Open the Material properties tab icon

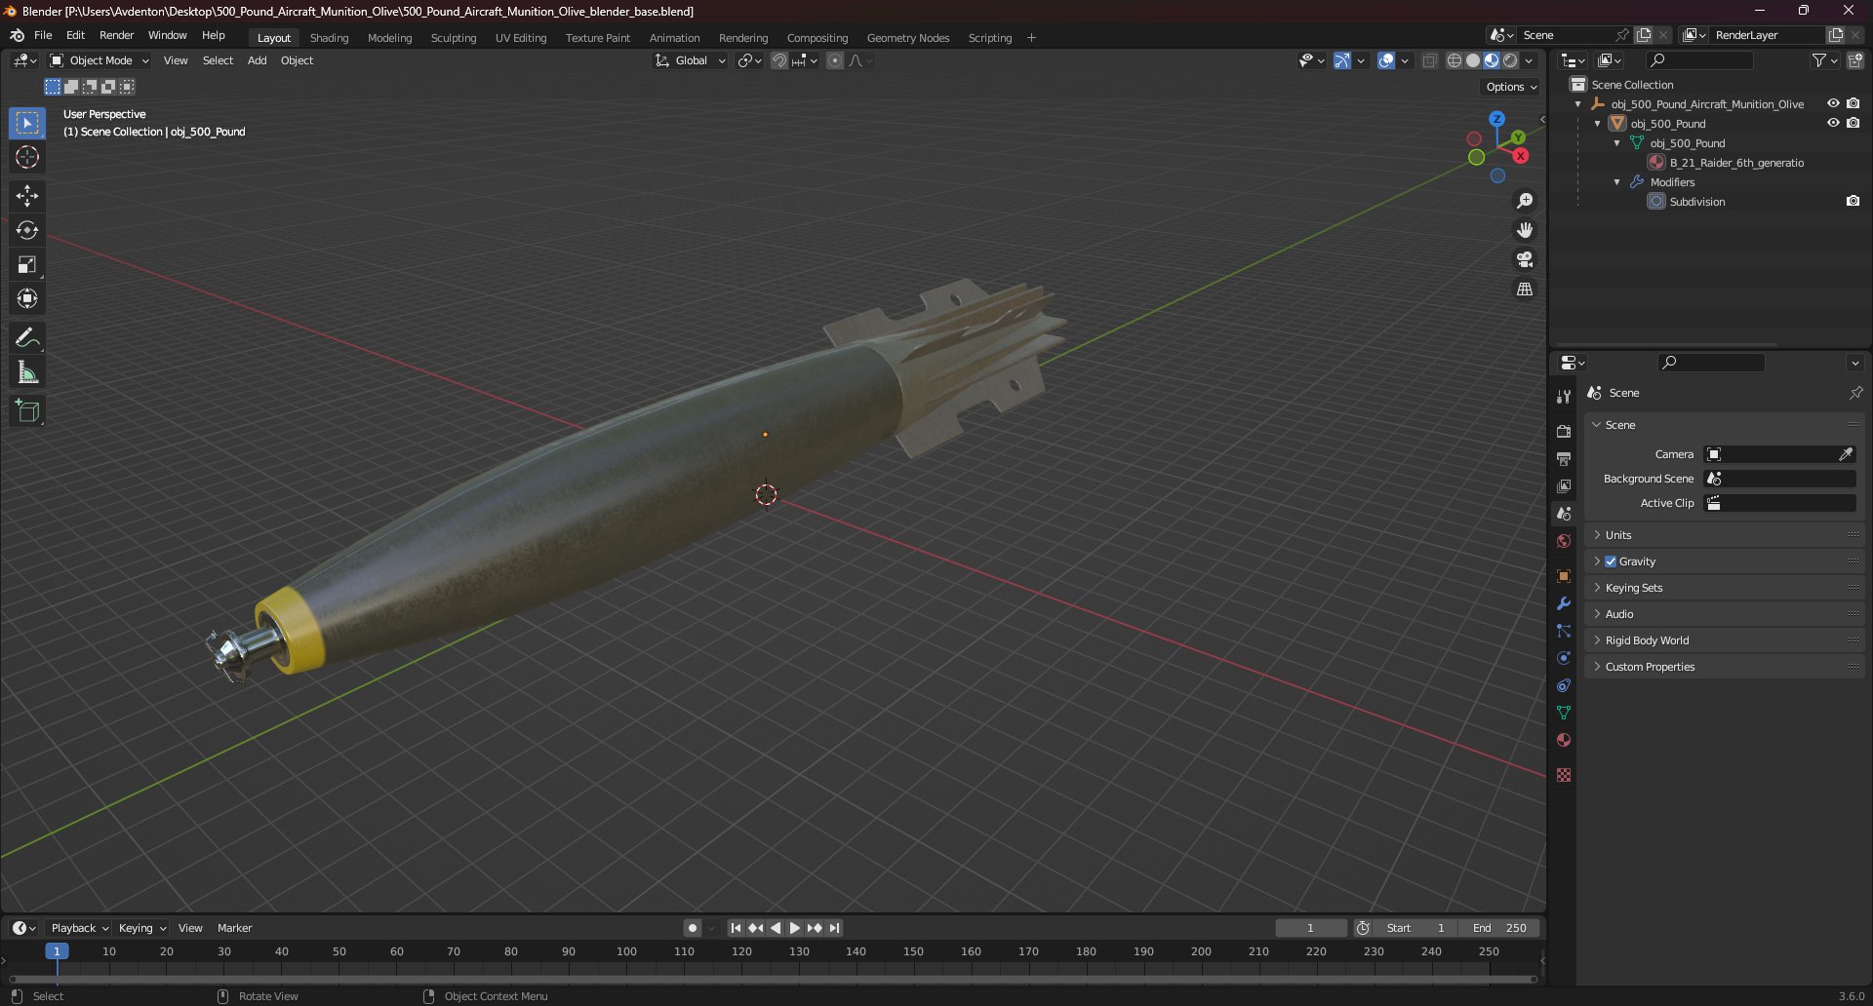pyautogui.click(x=1564, y=740)
